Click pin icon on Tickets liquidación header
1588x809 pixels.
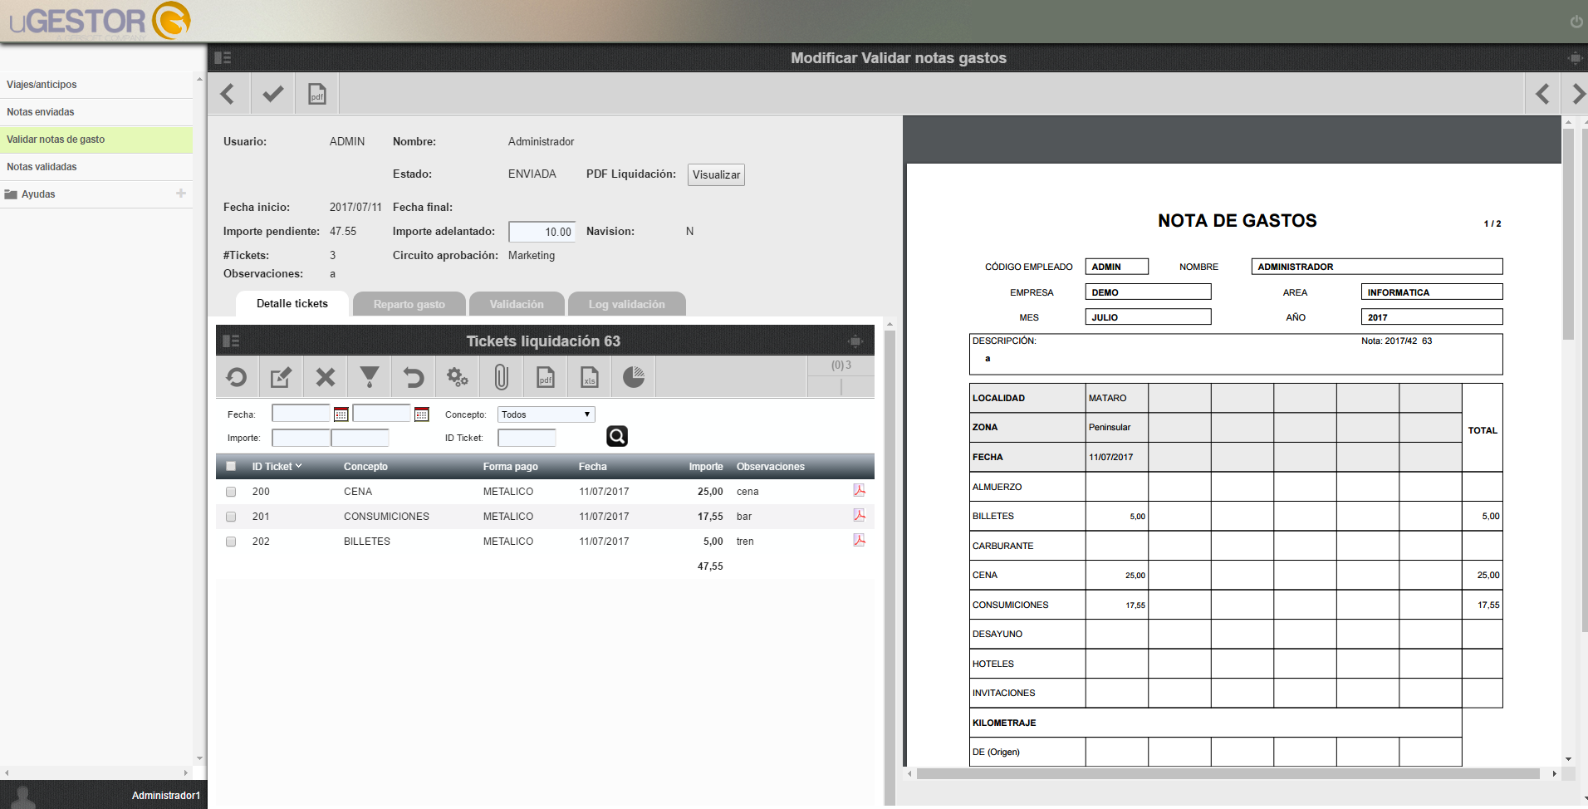coord(855,341)
